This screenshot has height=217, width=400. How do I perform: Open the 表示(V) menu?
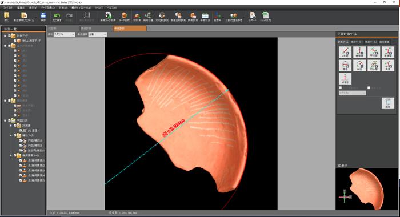click(33, 8)
